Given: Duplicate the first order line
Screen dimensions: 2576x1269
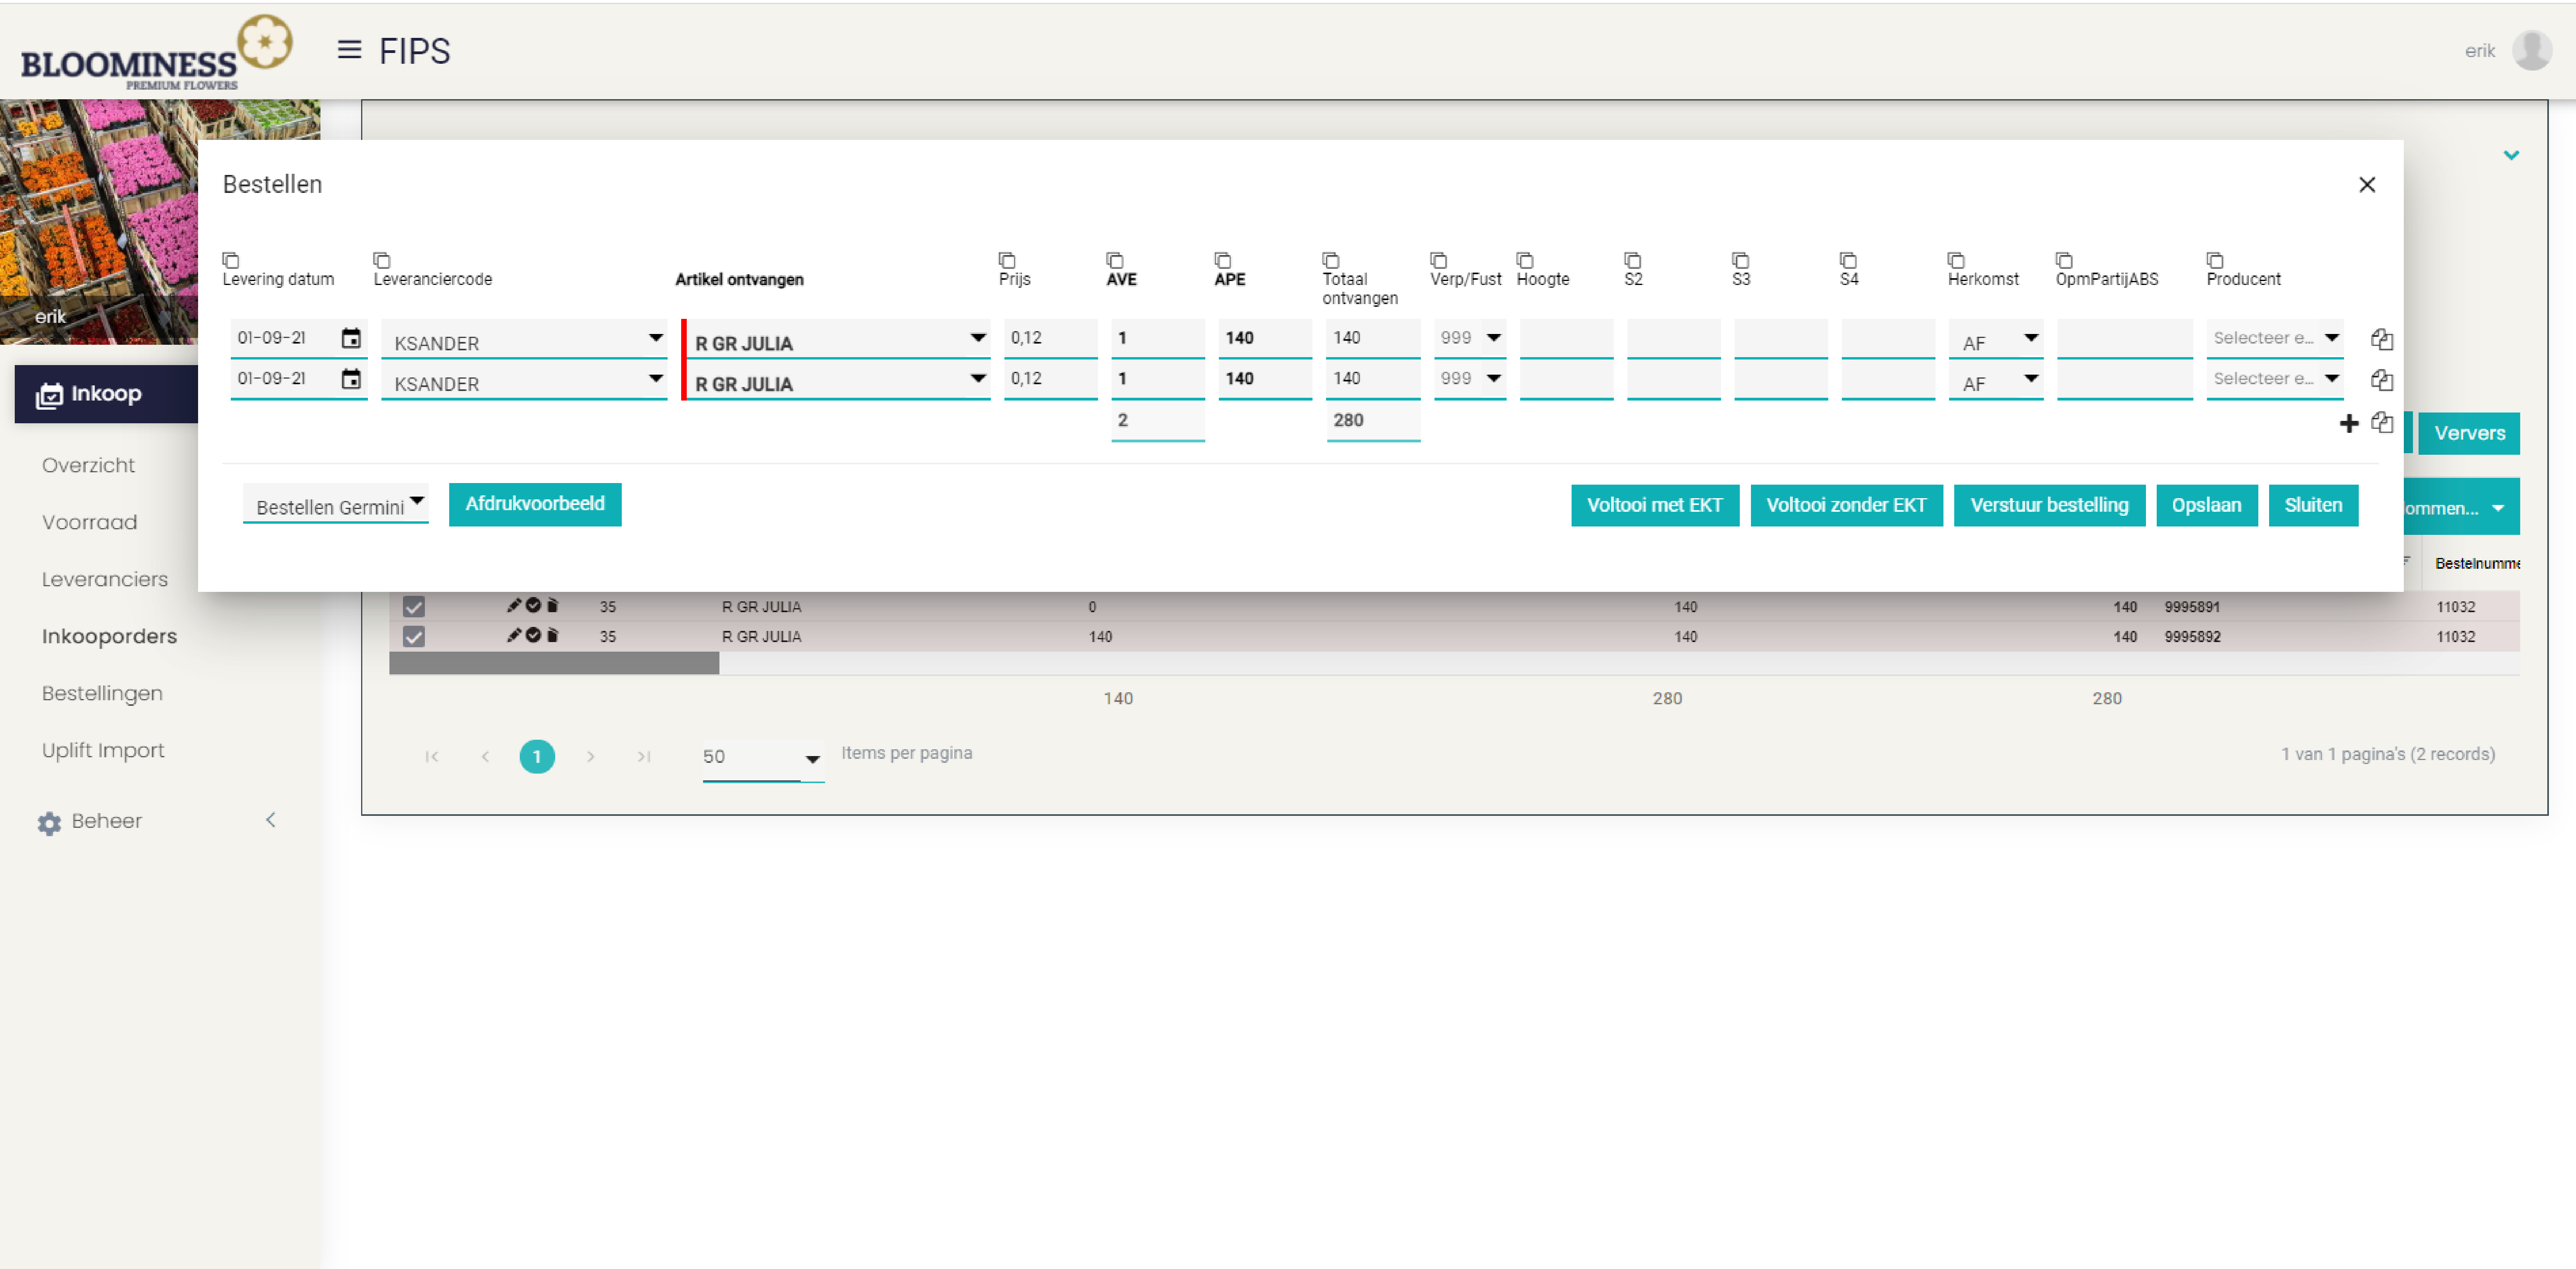Looking at the screenshot, I should [x=2382, y=339].
